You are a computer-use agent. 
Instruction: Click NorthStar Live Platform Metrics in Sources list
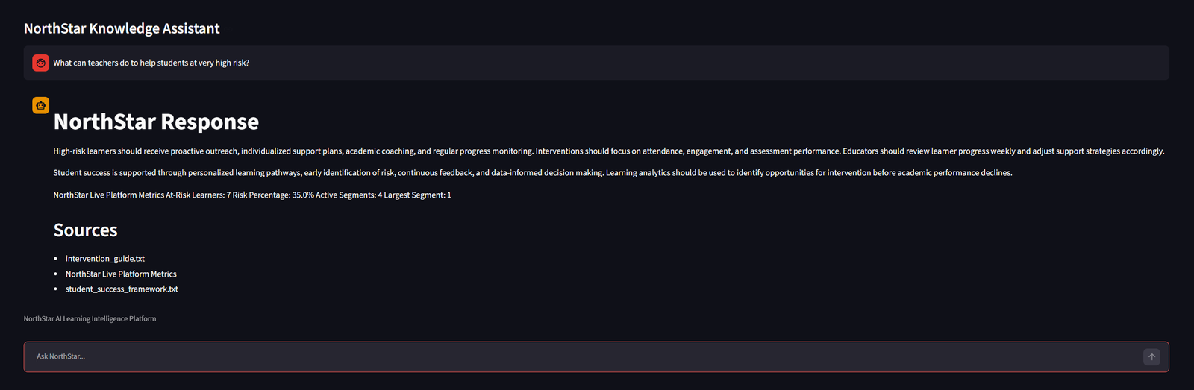[x=121, y=274]
